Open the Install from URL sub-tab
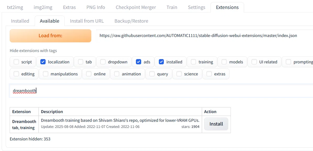 [87, 21]
